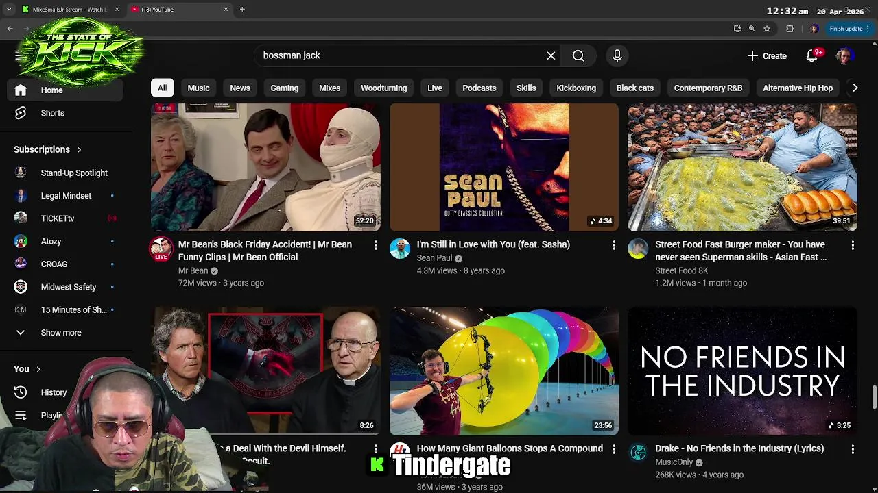Click Sean Paul channel name
878x493 pixels.
pyautogui.click(x=434, y=258)
